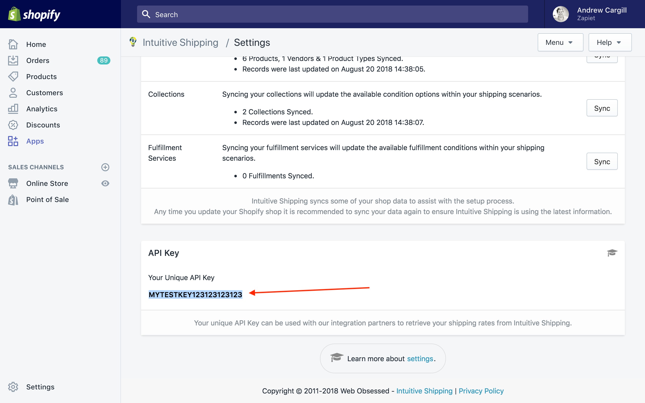Click the Discounts badge icon
This screenshot has width=645, height=403.
[13, 125]
